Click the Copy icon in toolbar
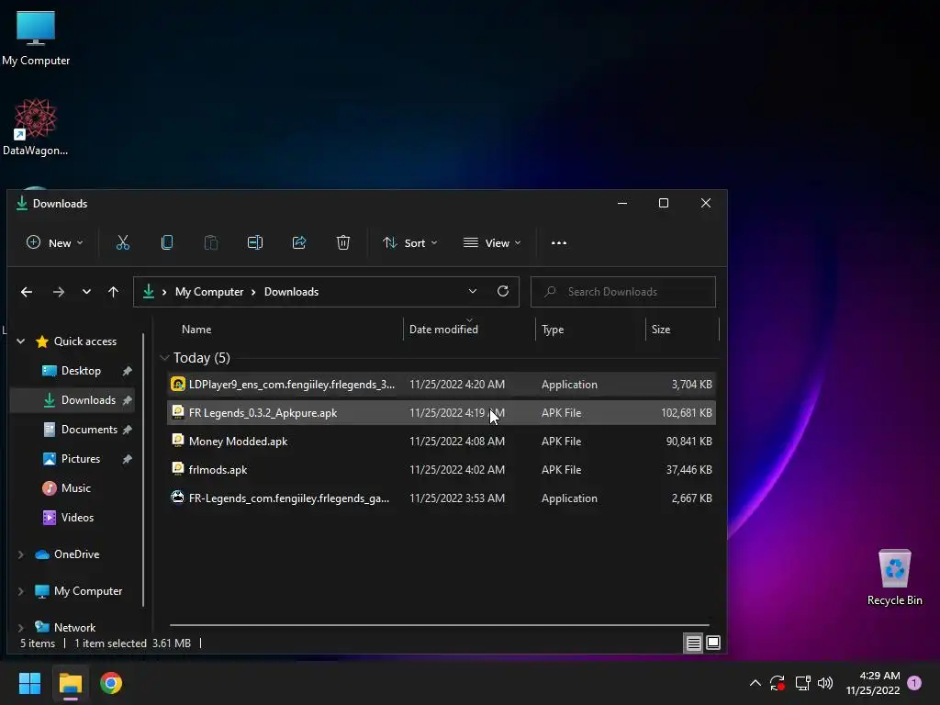 (x=167, y=242)
